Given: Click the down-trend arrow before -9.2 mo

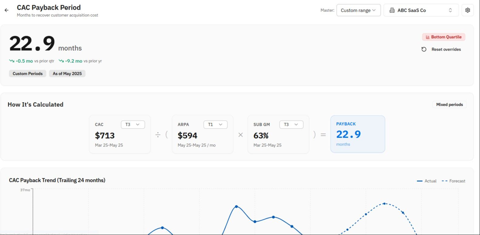Looking at the screenshot, I should click(61, 61).
